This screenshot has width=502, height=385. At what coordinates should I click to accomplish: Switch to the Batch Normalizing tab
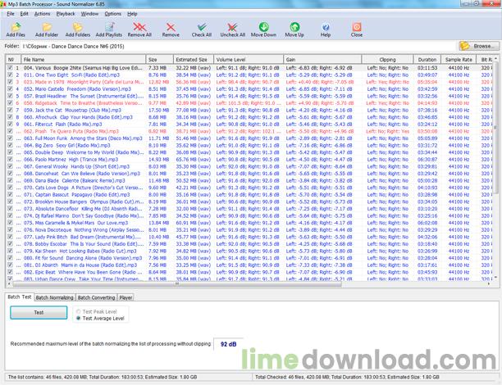tap(54, 297)
